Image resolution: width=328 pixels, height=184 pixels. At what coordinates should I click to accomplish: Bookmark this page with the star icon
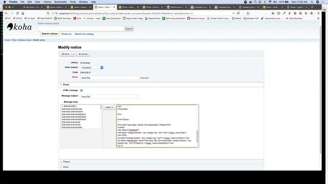248,13
